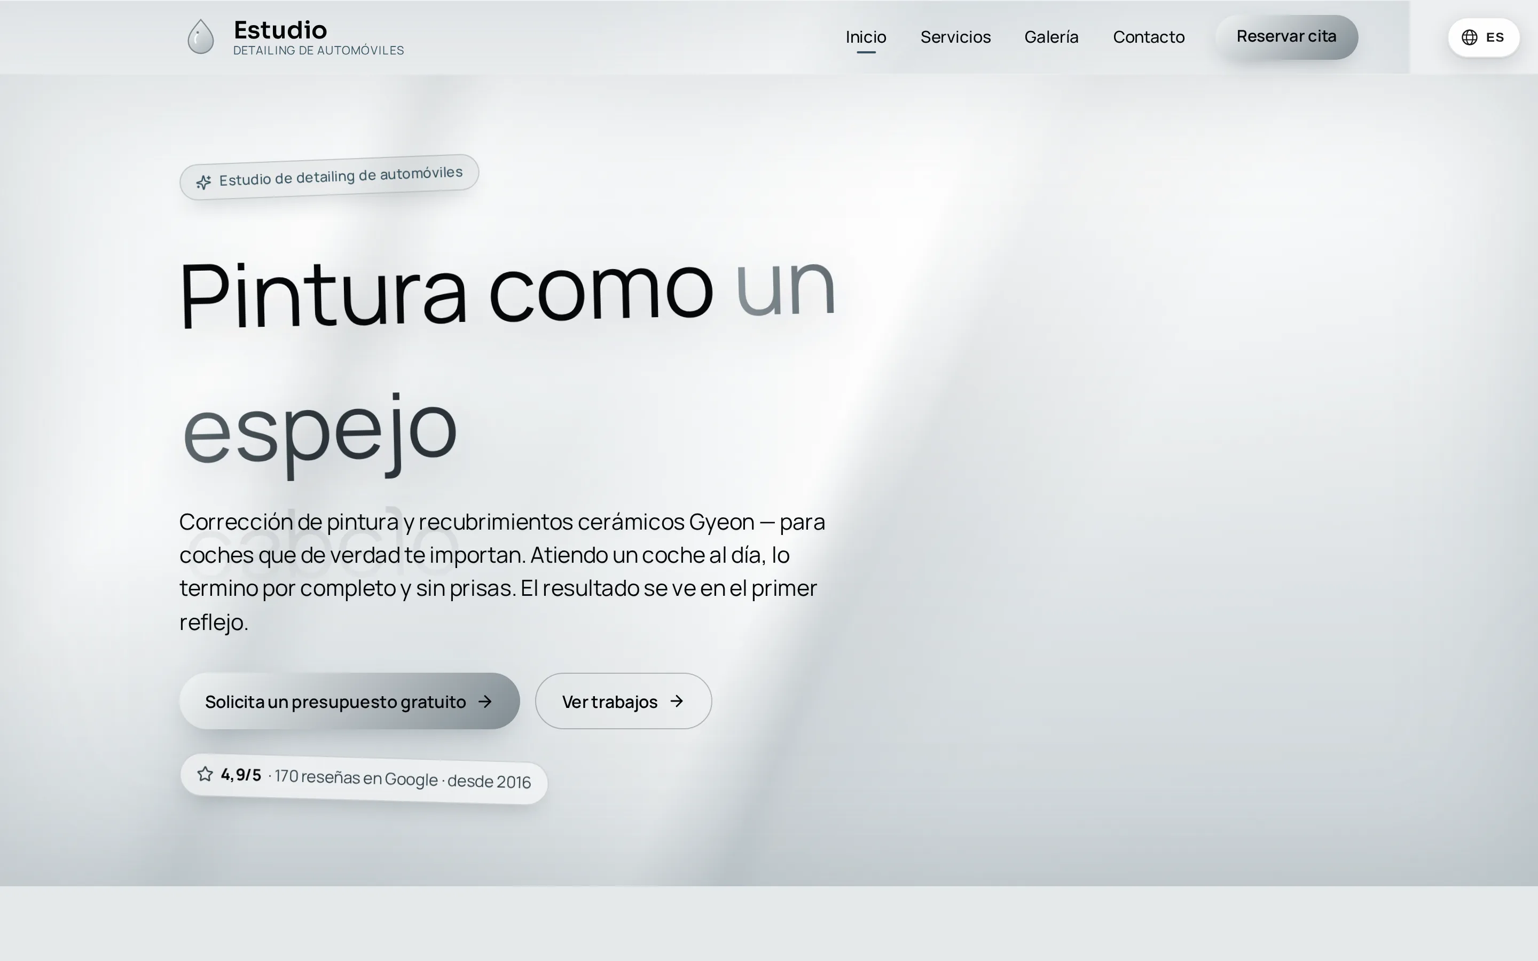Click the arrow icon in 'Ver trabajos'
Screen dimensions: 1538x961
pyautogui.click(x=677, y=701)
